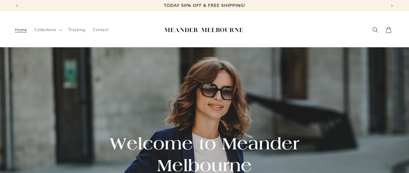Open the search magnifier icon
The width and height of the screenshot is (409, 173).
[x=375, y=30]
